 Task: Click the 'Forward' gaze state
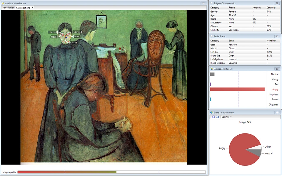click(233, 45)
